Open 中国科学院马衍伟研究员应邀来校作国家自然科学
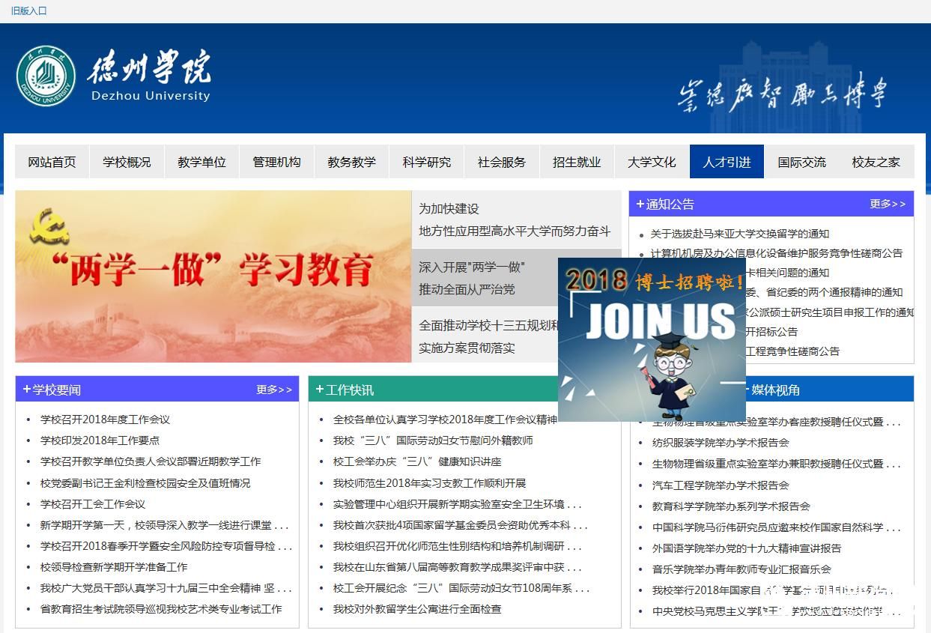This screenshot has height=633, width=931. click(776, 527)
